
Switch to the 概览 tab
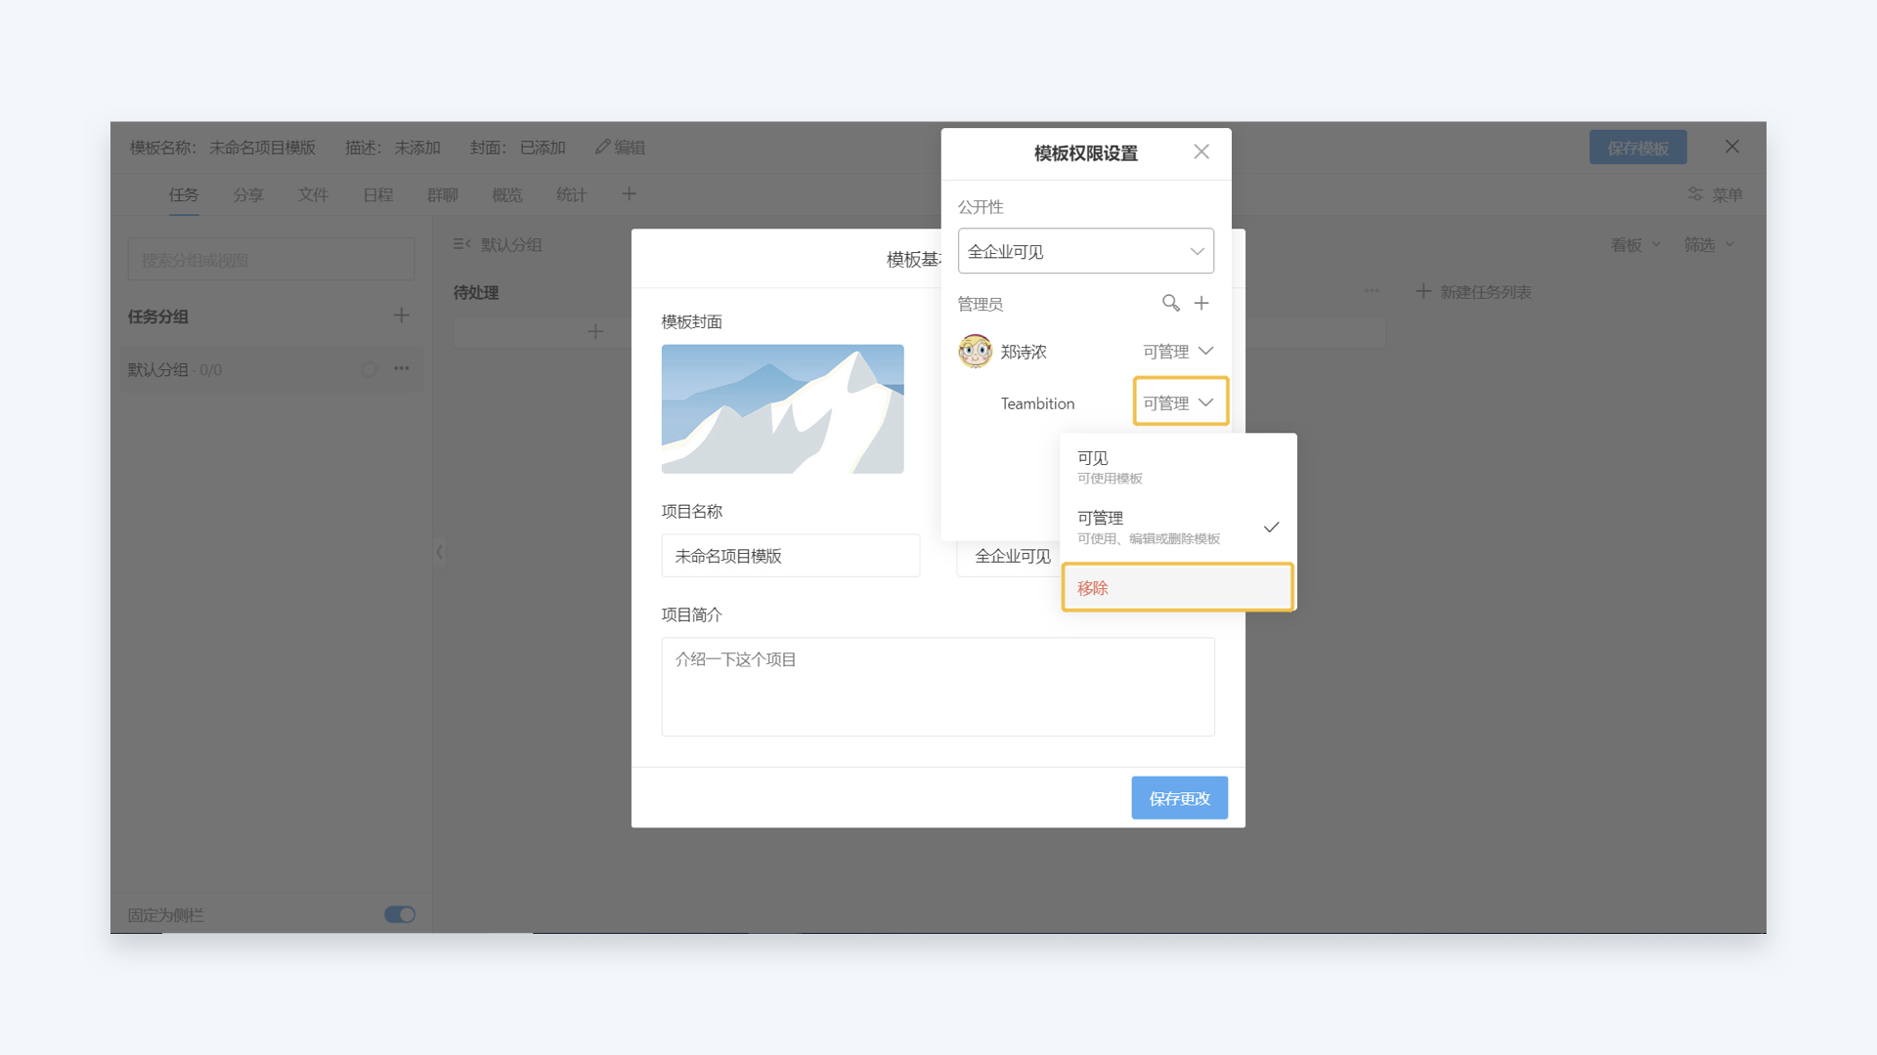pyautogui.click(x=506, y=194)
